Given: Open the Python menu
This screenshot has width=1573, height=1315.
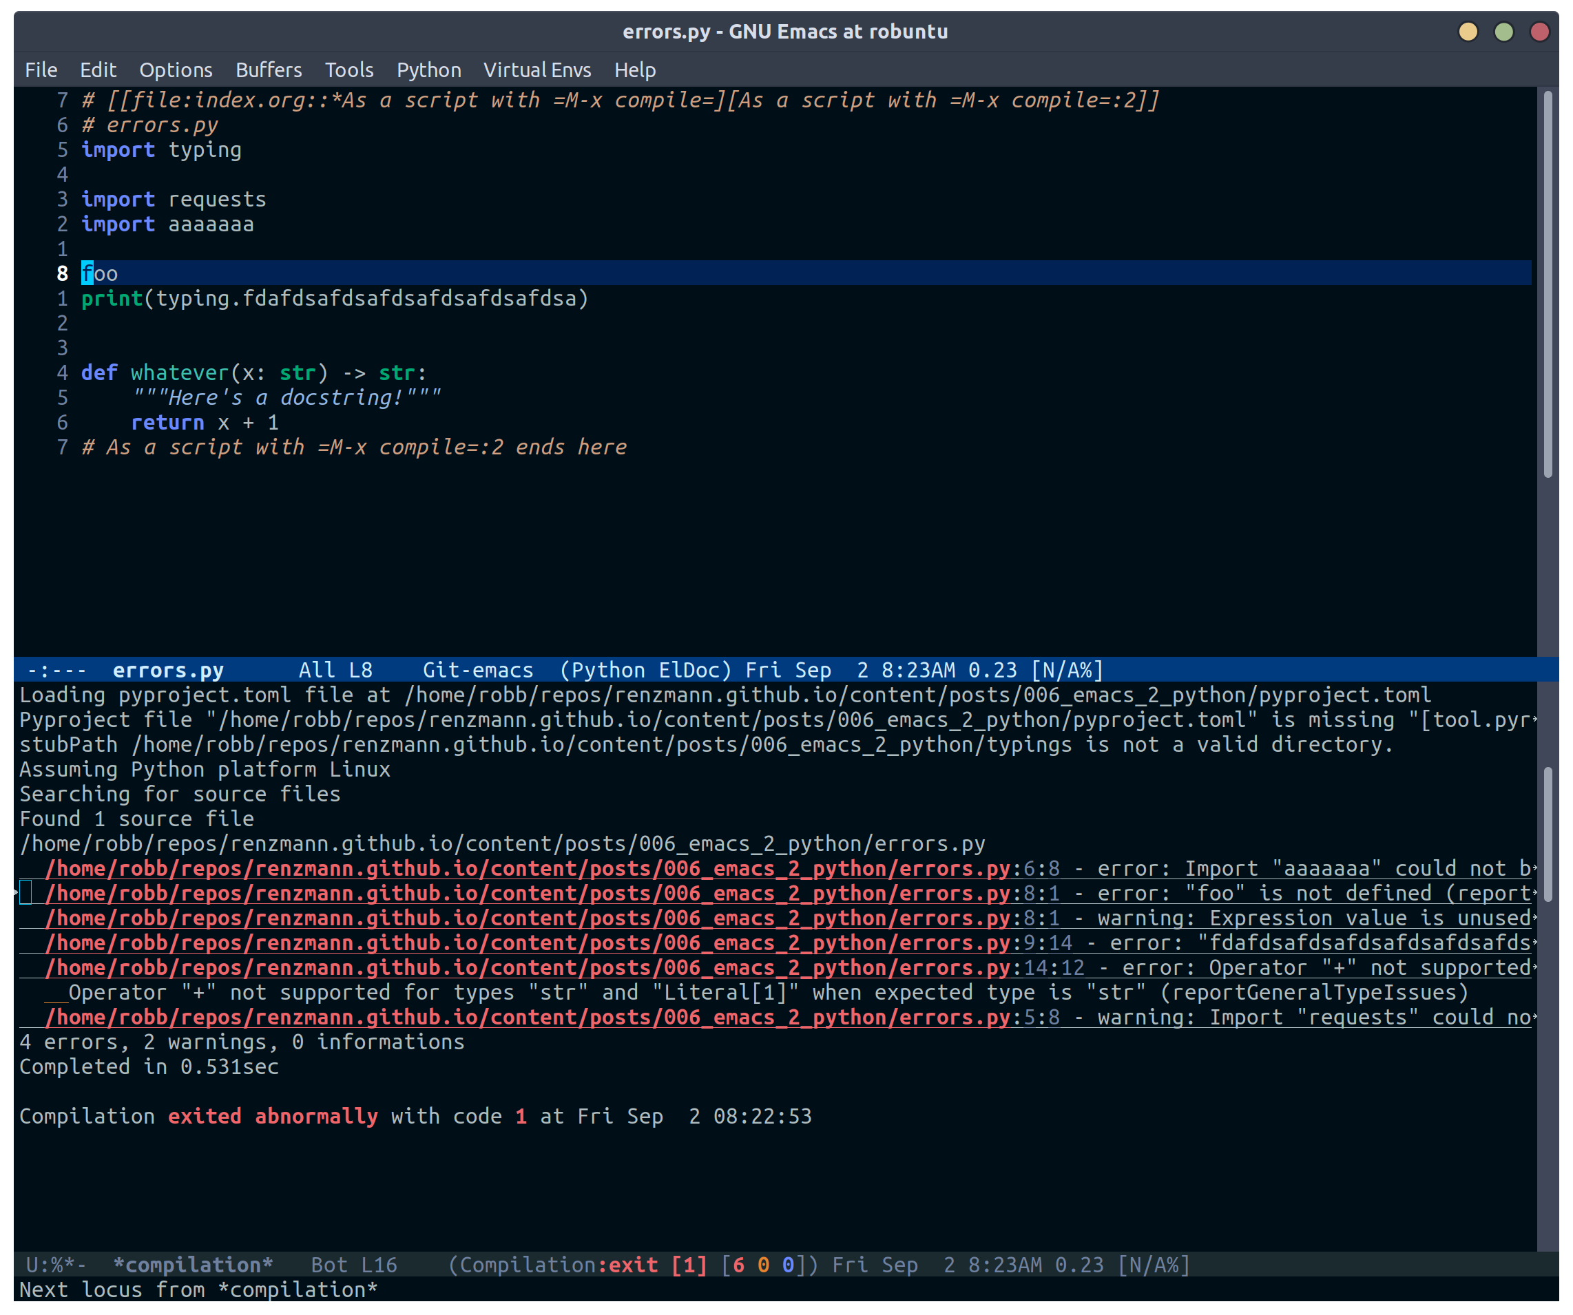Looking at the screenshot, I should (429, 70).
